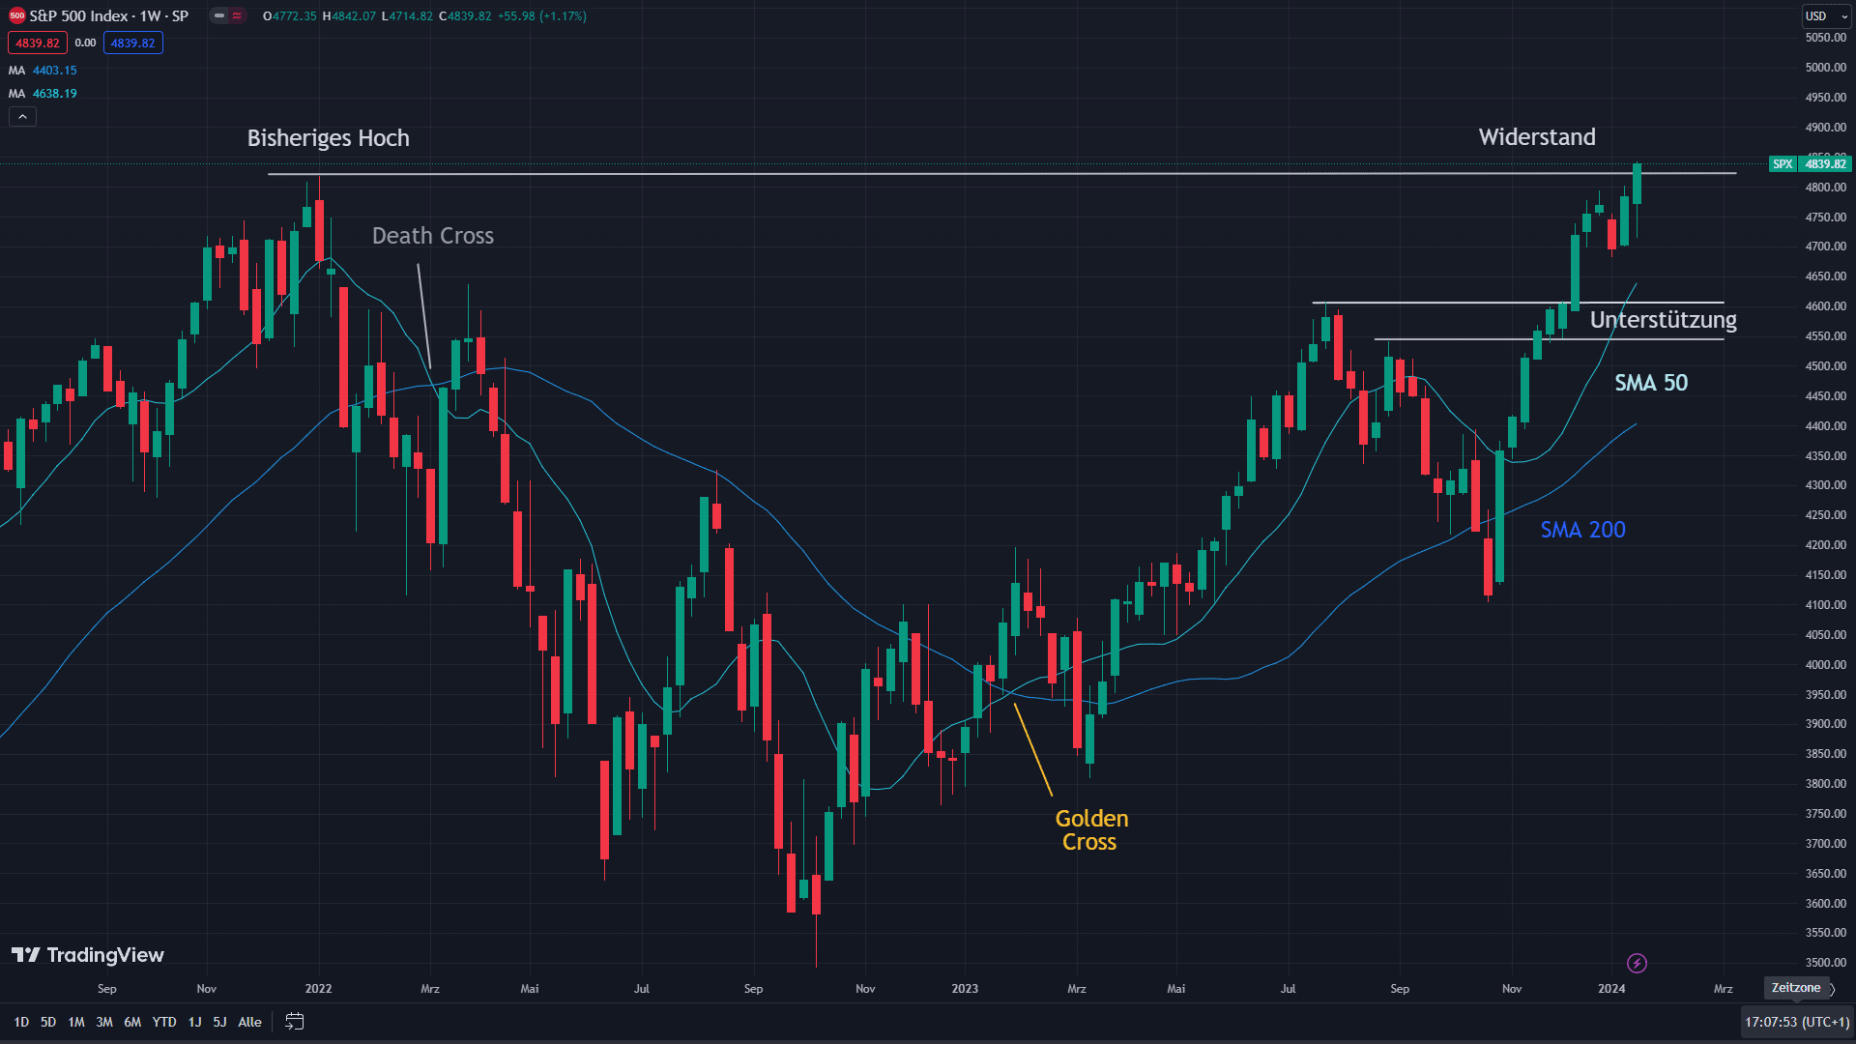Viewport: 1856px width, 1044px height.
Task: Click the TradingView logo
Action: (x=88, y=955)
